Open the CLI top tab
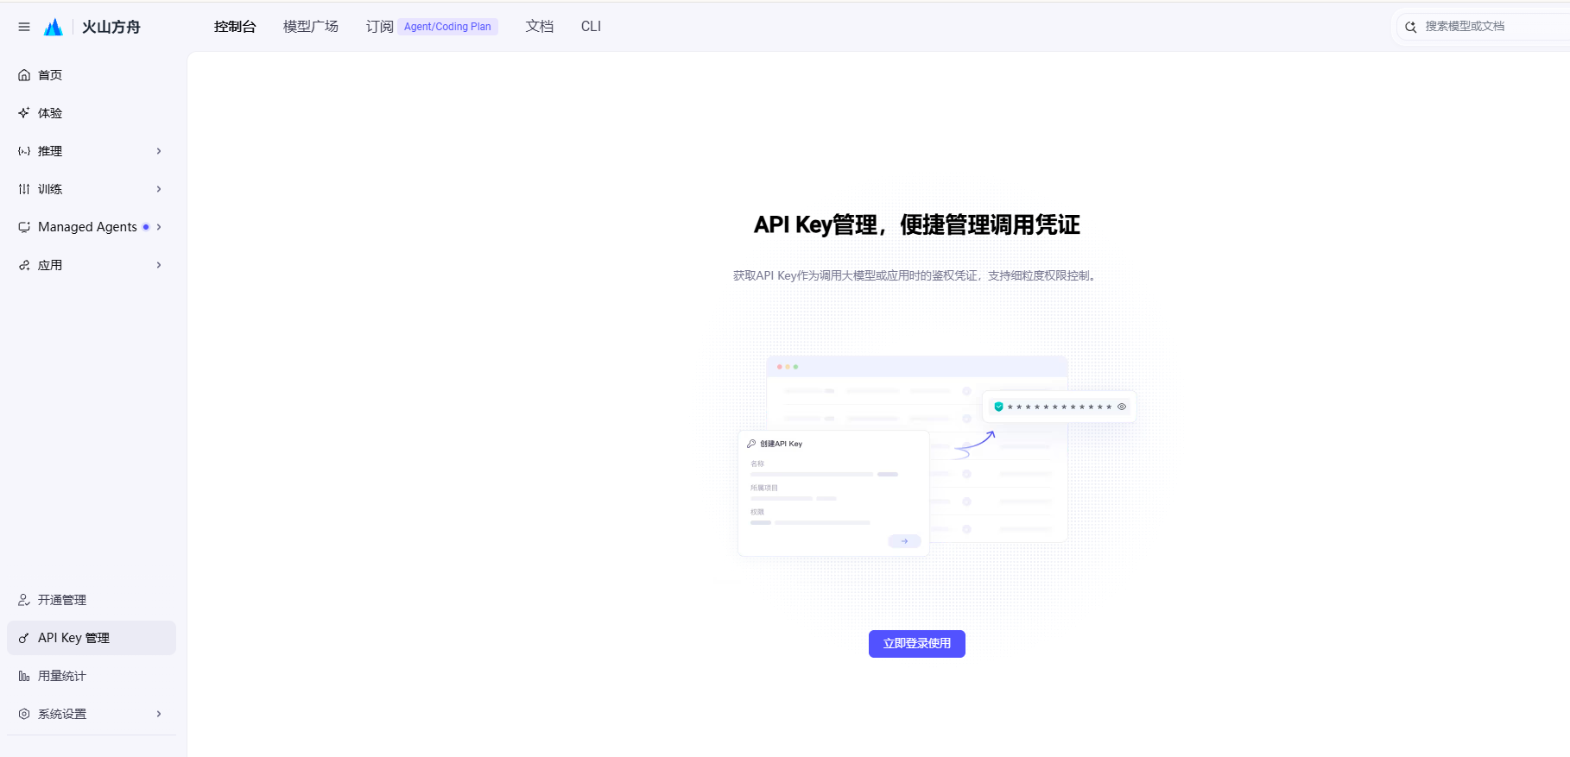This screenshot has height=757, width=1570. pos(591,27)
